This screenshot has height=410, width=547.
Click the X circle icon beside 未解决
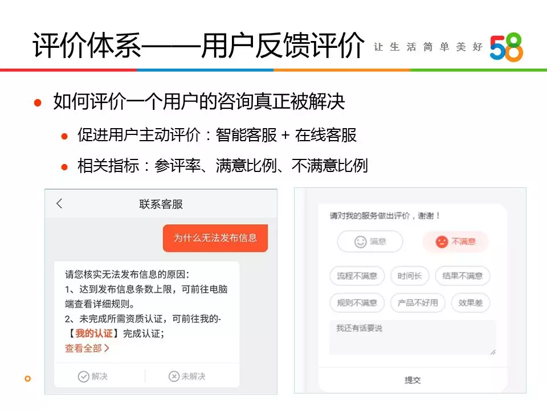click(x=174, y=376)
